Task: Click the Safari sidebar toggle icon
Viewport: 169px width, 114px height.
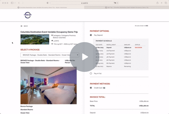Action: pos(12,3)
